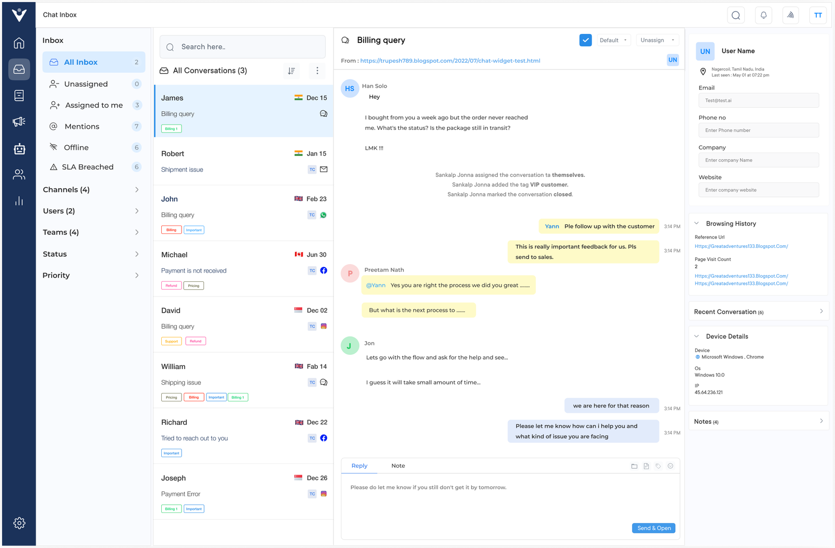Viewport: 835px width, 548px height.
Task: Select the Unassigned folder
Action: pos(94,84)
